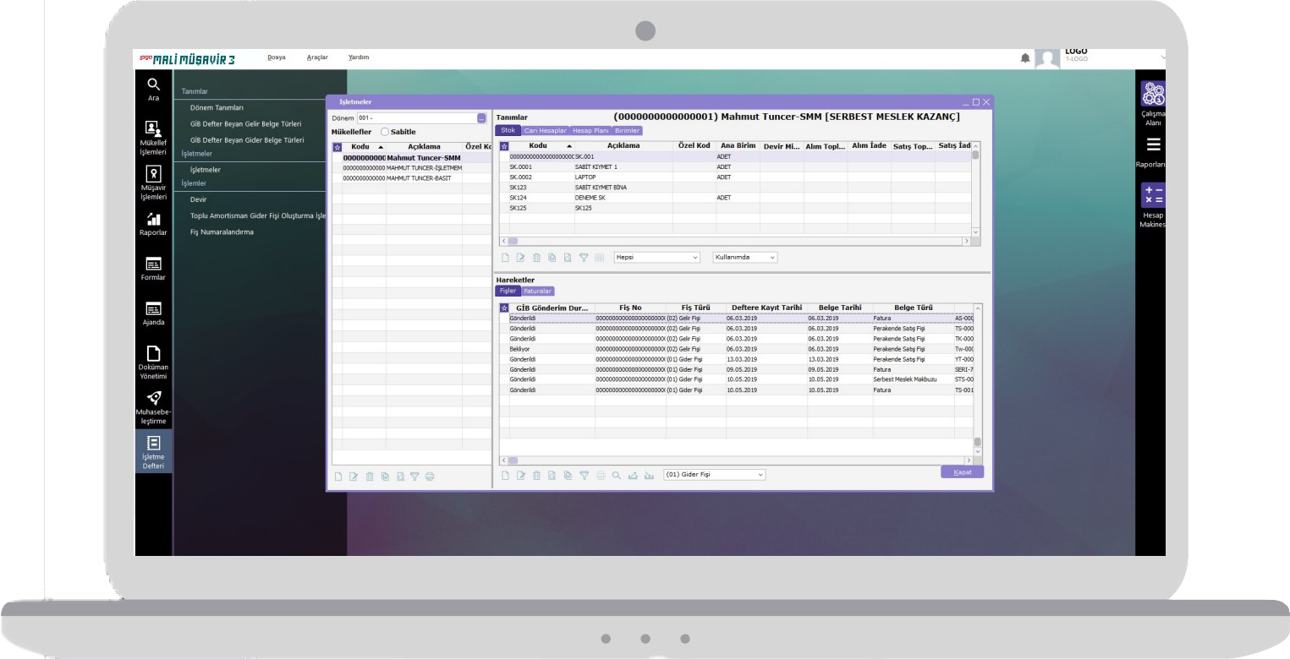Click the Dönem input field
The image size is (1290, 659).
(416, 118)
